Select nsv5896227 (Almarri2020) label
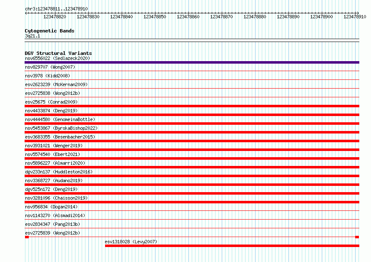The image size is (371, 262). pyautogui.click(x=55, y=163)
